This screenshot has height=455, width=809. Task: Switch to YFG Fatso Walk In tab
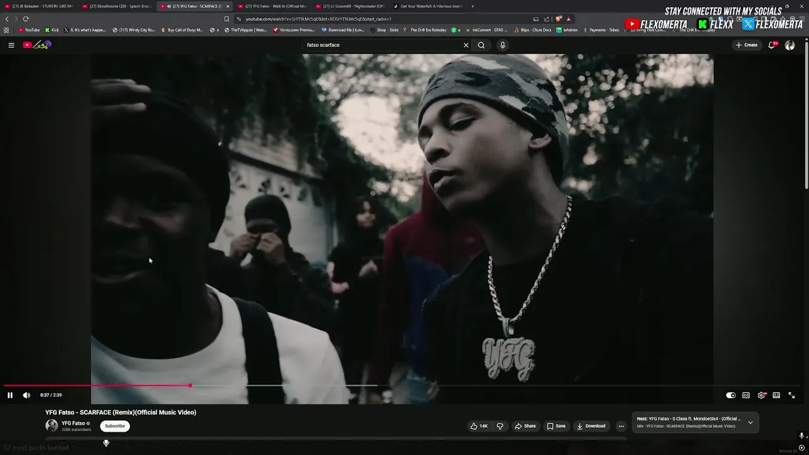[272, 6]
